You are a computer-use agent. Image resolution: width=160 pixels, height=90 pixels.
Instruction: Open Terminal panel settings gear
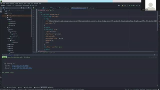coord(155,55)
